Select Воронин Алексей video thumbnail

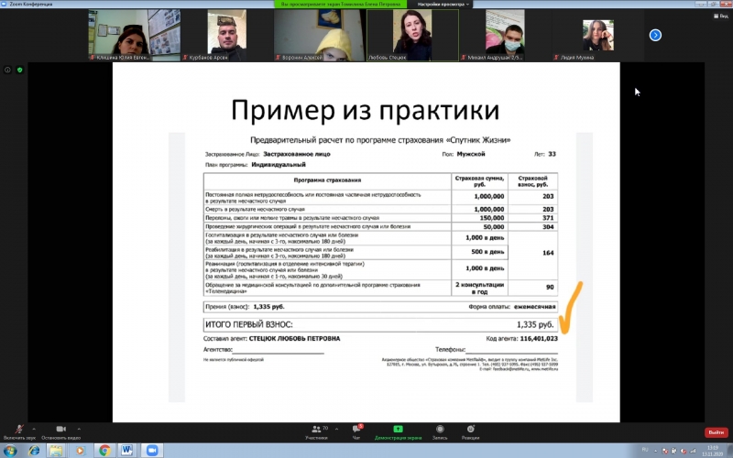pos(320,35)
